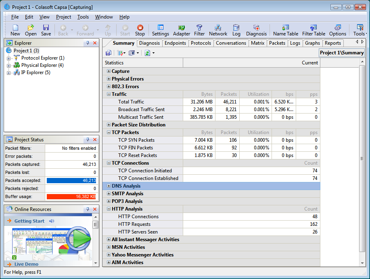
Task: Open the File menu
Action: tap(15, 17)
